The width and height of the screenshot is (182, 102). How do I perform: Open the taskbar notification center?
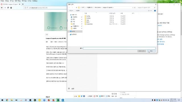(179, 100)
